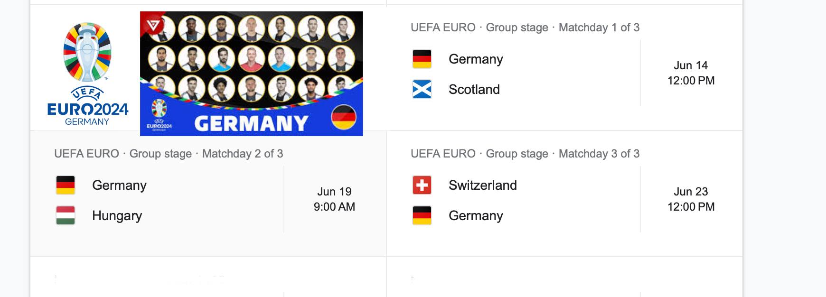826x297 pixels.
Task: Click Jun 23 12:00 PM match time
Action: tap(691, 199)
